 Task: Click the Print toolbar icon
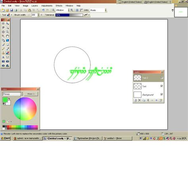pos(16,10)
